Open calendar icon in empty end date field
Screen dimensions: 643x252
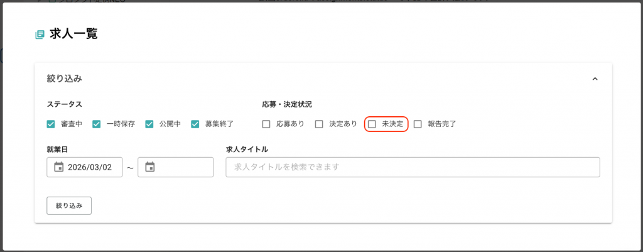[x=149, y=167]
